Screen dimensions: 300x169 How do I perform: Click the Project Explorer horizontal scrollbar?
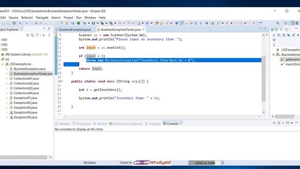pyautogui.click(x=23, y=157)
